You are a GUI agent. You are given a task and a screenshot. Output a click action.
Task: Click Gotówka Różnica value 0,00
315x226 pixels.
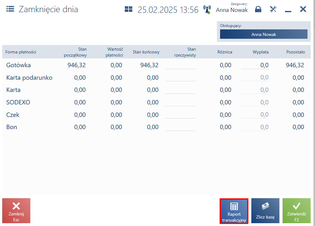point(225,65)
